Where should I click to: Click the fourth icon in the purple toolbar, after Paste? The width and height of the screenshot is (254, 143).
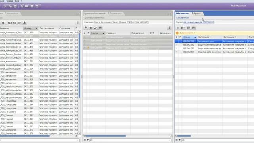coord(22,6)
